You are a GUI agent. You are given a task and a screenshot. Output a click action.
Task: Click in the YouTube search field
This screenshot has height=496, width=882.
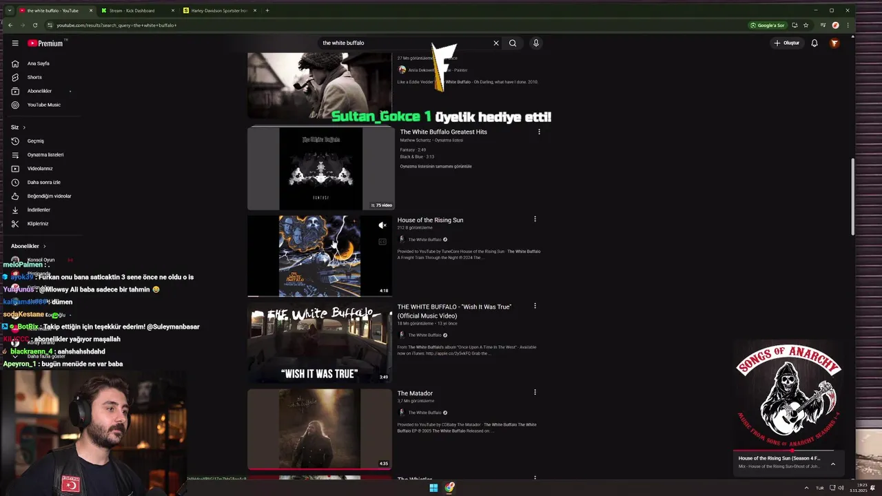(405, 43)
